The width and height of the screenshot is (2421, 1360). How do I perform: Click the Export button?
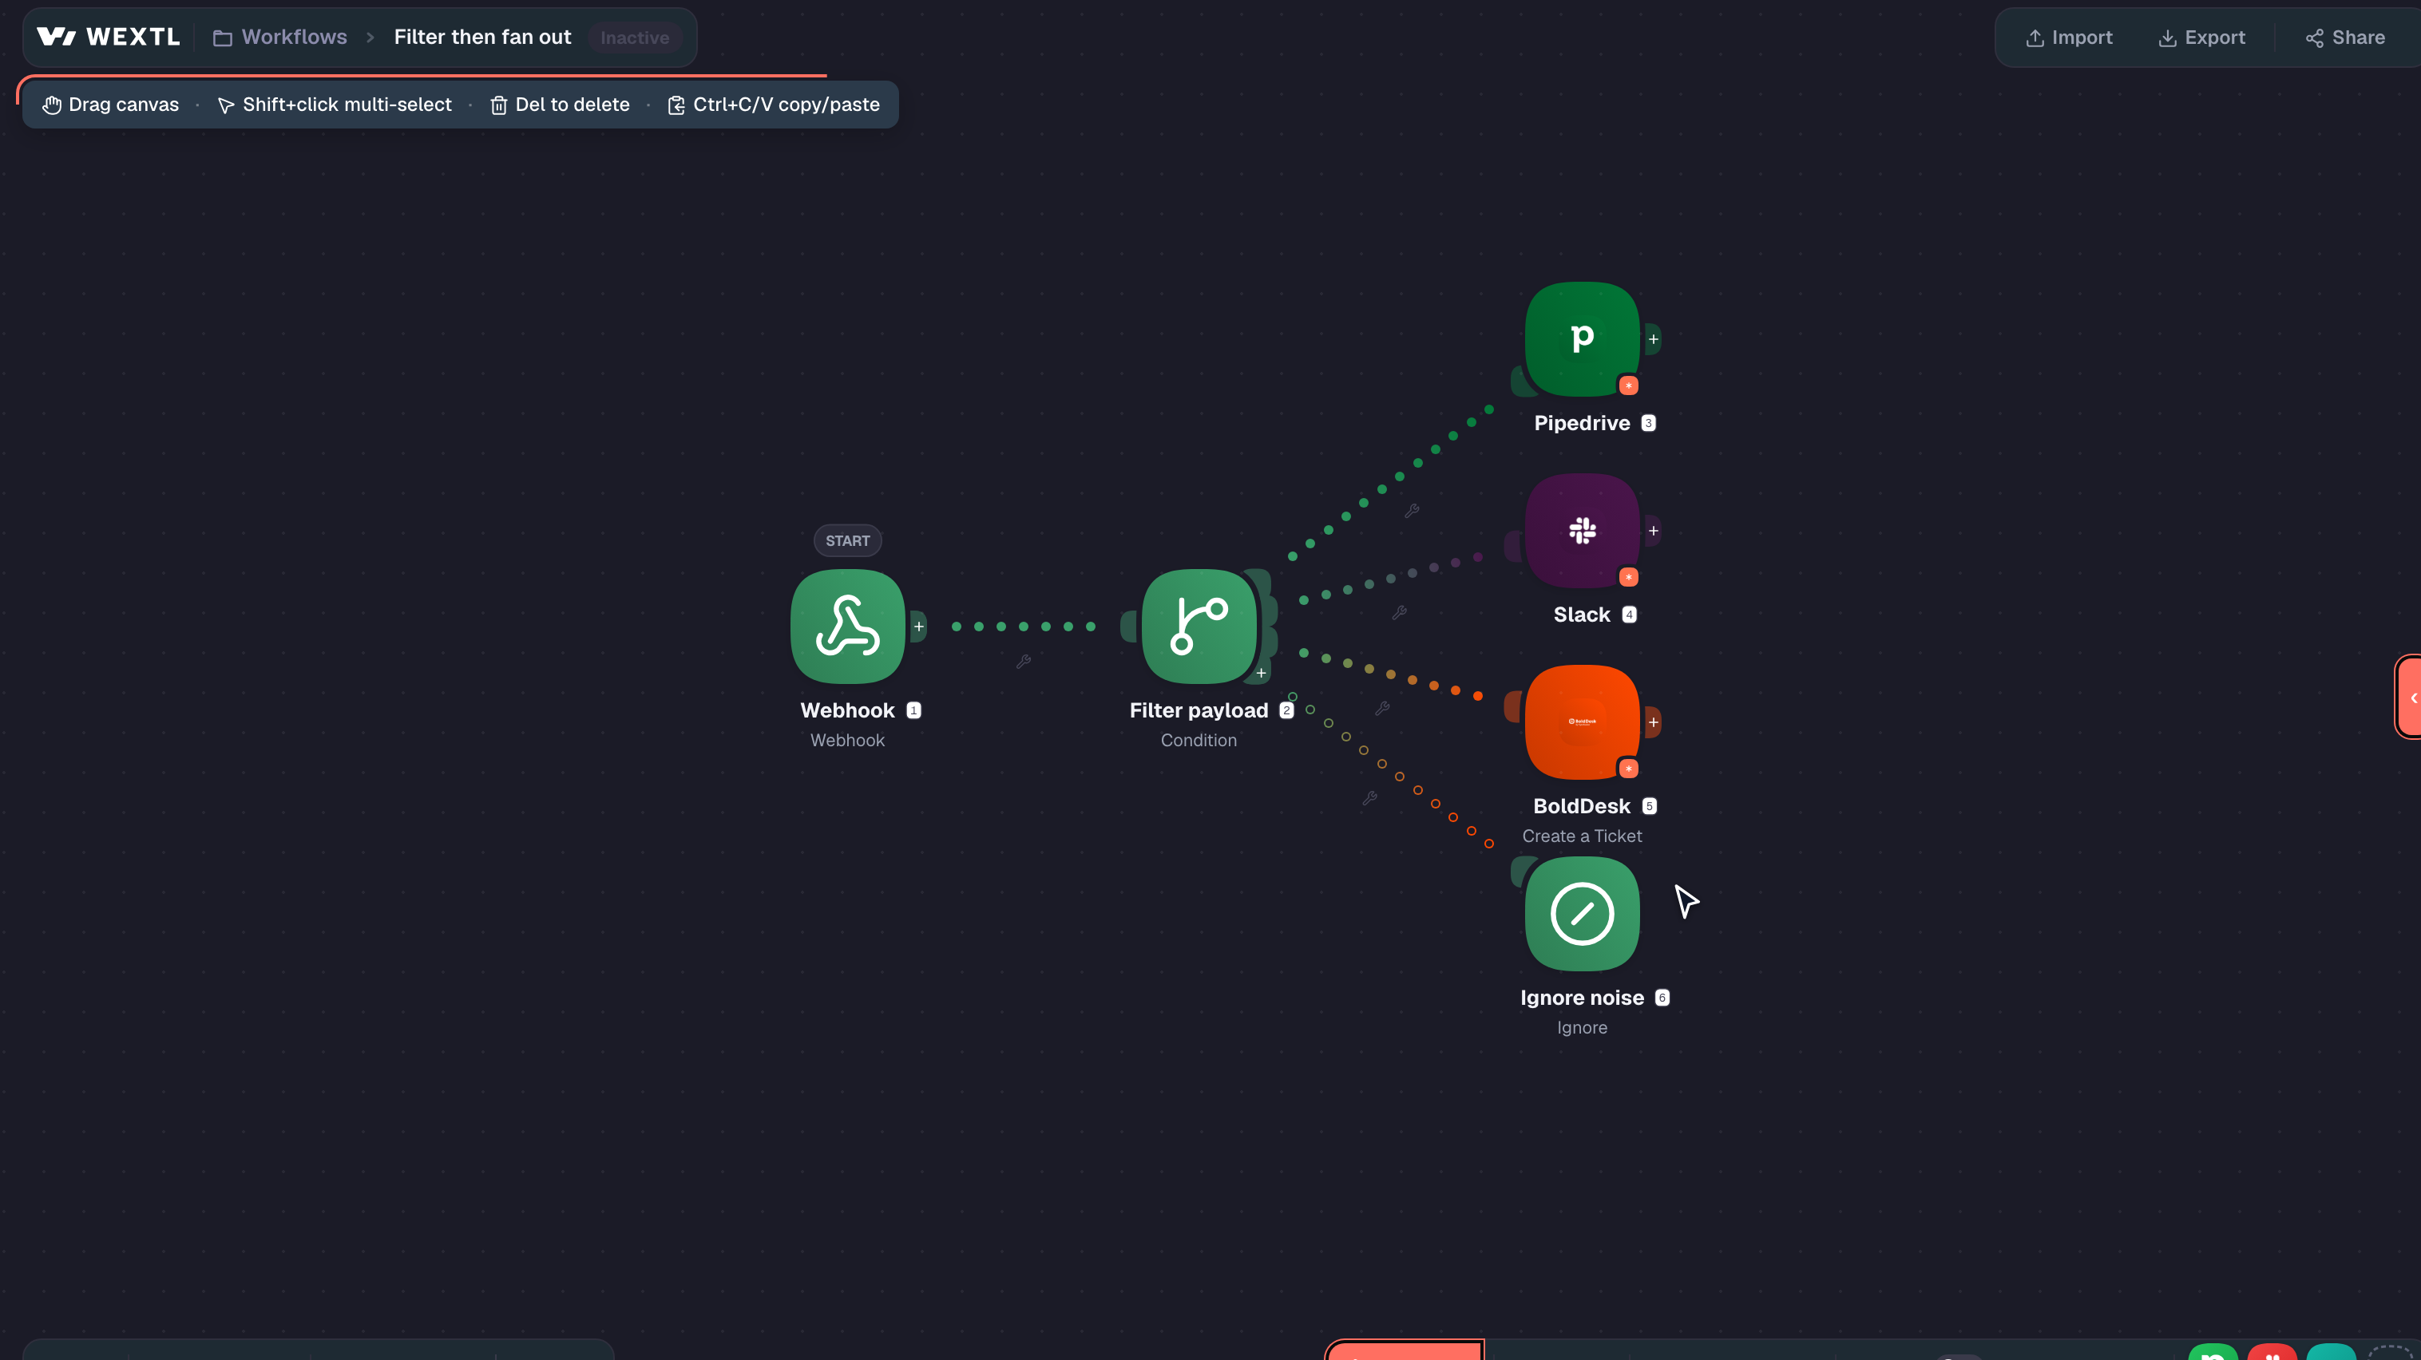2201,38
